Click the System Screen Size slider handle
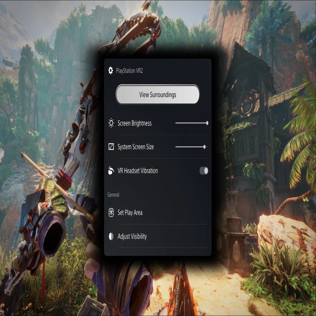The image size is (316, 316). pyautogui.click(x=205, y=147)
